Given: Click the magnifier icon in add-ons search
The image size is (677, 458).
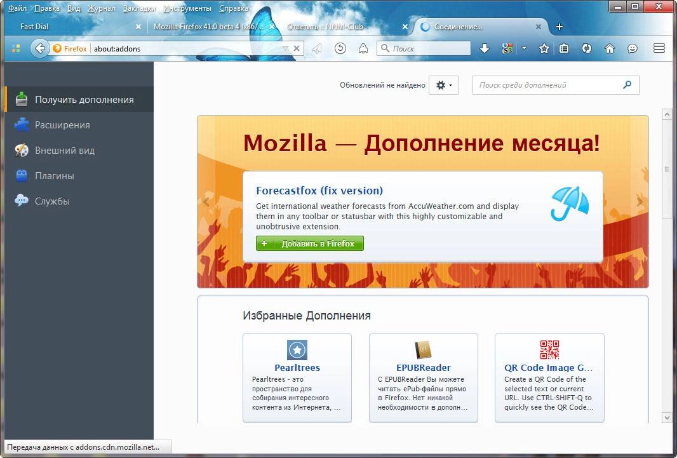Looking at the screenshot, I should coord(627,84).
